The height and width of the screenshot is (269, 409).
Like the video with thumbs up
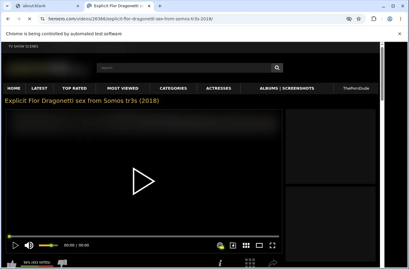pyautogui.click(x=12, y=264)
